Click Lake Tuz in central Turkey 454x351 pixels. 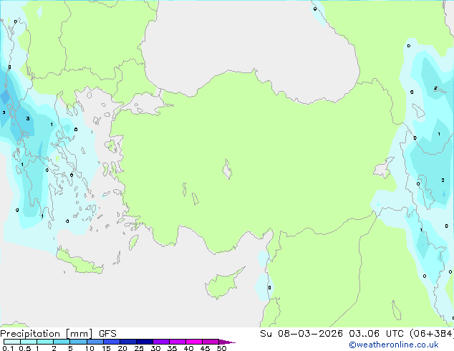(x=227, y=169)
